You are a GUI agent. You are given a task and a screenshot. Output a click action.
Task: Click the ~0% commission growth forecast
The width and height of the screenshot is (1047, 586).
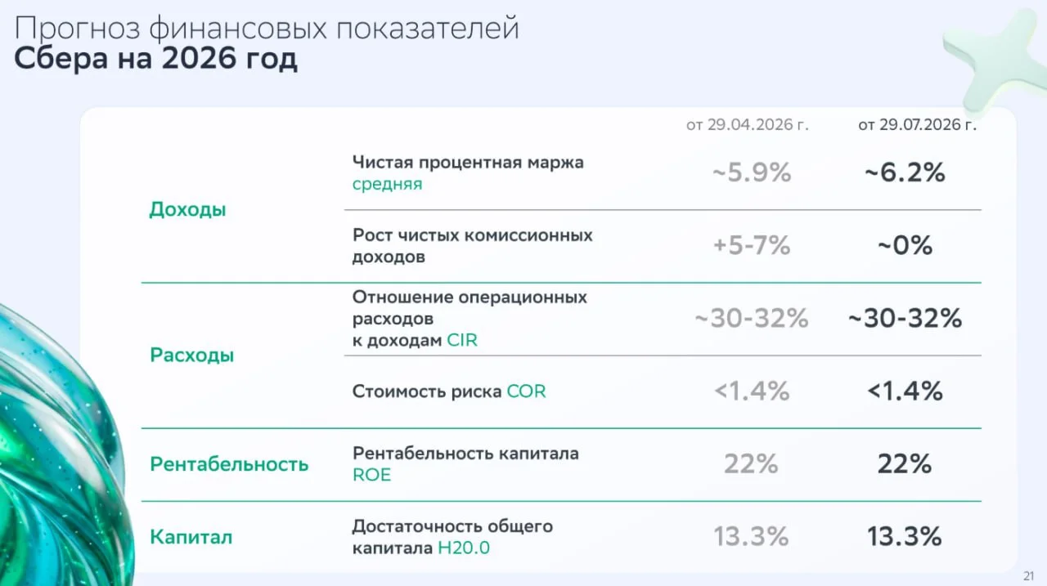(x=905, y=246)
